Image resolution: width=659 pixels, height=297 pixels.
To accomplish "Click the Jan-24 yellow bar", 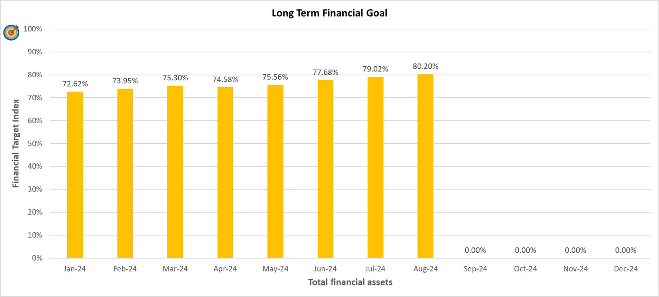I will point(75,175).
